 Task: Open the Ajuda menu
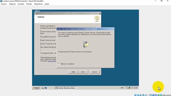click(47, 4)
